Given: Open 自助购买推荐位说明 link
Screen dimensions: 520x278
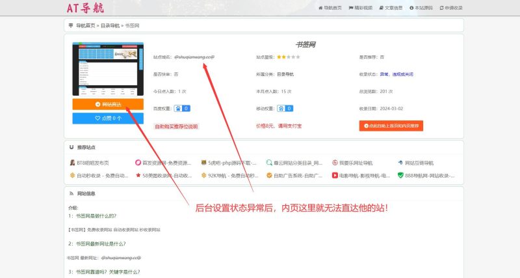Looking at the screenshot, I should point(176,126).
